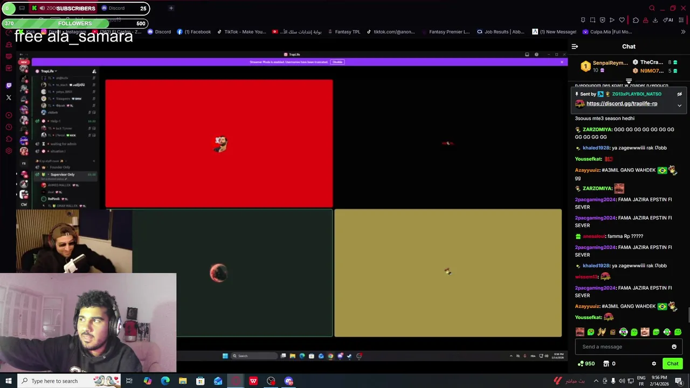The width and height of the screenshot is (690, 388).
Task: Open the Culpa.Mia bookmark
Action: (x=607, y=32)
